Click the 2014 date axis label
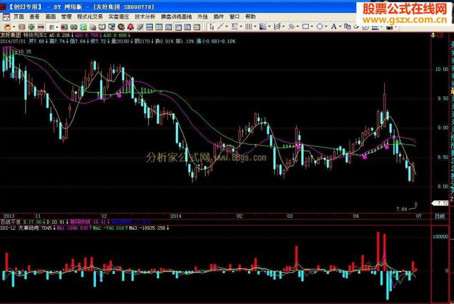This screenshot has width=454, height=304. [x=176, y=216]
